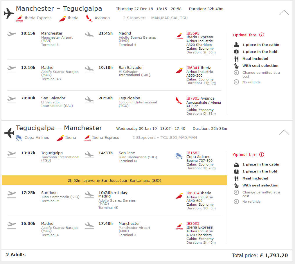Click the yellow San Jose layover banner
295x264 pixels.
click(114, 180)
